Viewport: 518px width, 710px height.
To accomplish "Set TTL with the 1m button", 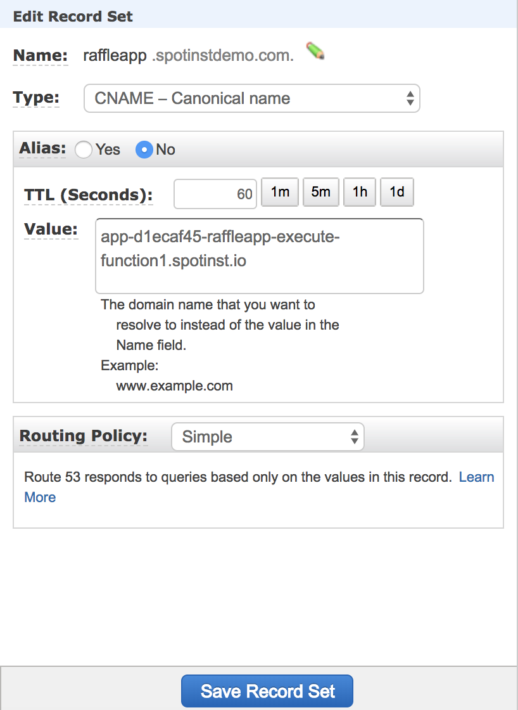I will pos(280,192).
